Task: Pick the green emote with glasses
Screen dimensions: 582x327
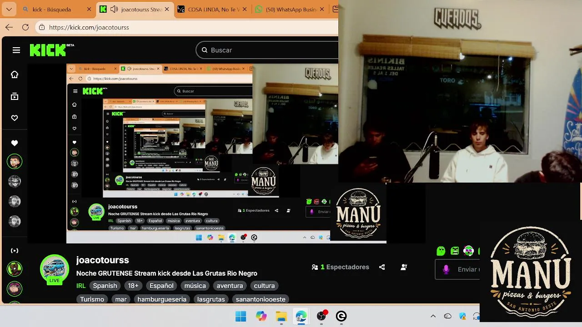Action: click(469, 251)
